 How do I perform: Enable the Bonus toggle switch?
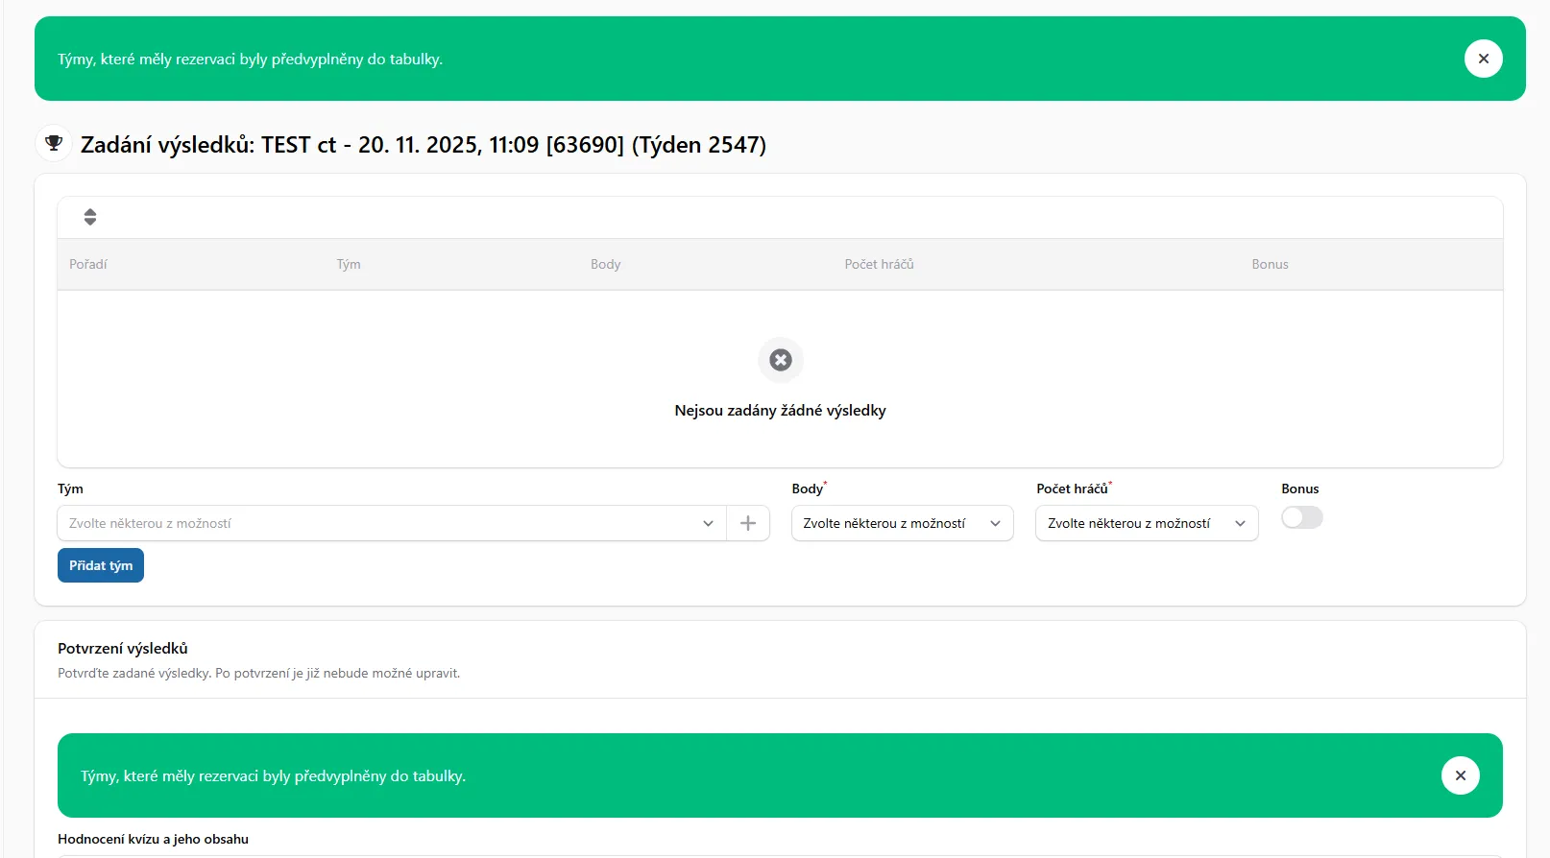[1301, 517]
